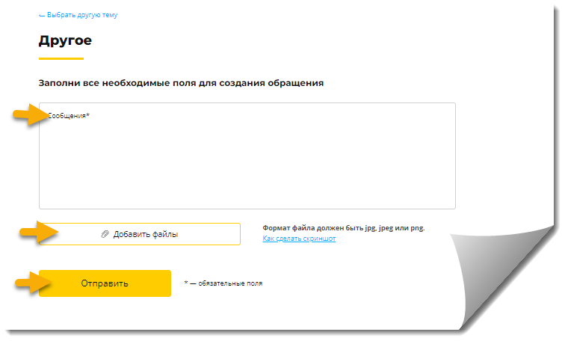The image size is (565, 341).
Task: Click the Сообщения* field label
Action: tap(69, 116)
